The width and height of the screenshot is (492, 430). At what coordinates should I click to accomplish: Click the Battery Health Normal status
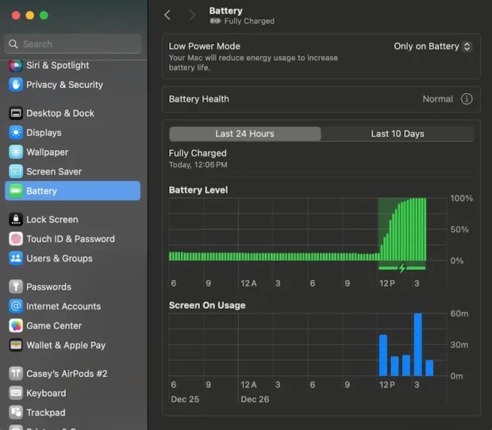pyautogui.click(x=437, y=99)
